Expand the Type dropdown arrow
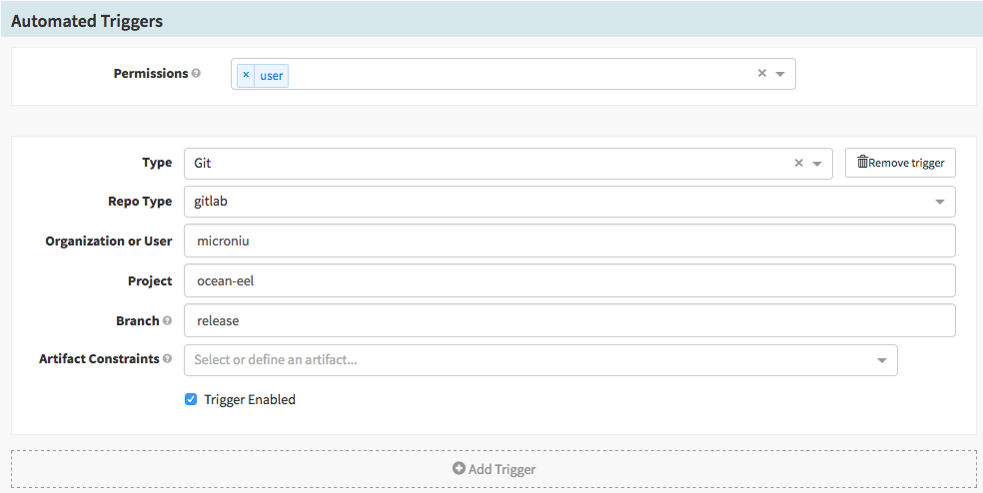This screenshot has height=493, width=983. (817, 164)
